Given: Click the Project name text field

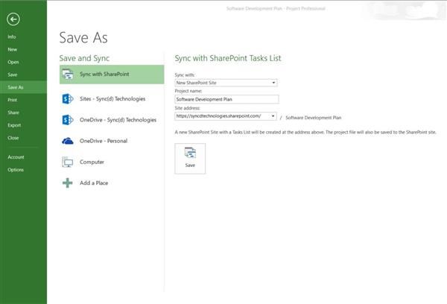Looking at the screenshot, I should 226,99.
